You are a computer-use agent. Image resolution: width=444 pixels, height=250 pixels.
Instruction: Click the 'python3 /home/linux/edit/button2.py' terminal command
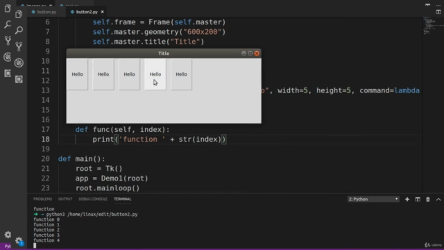point(92,215)
